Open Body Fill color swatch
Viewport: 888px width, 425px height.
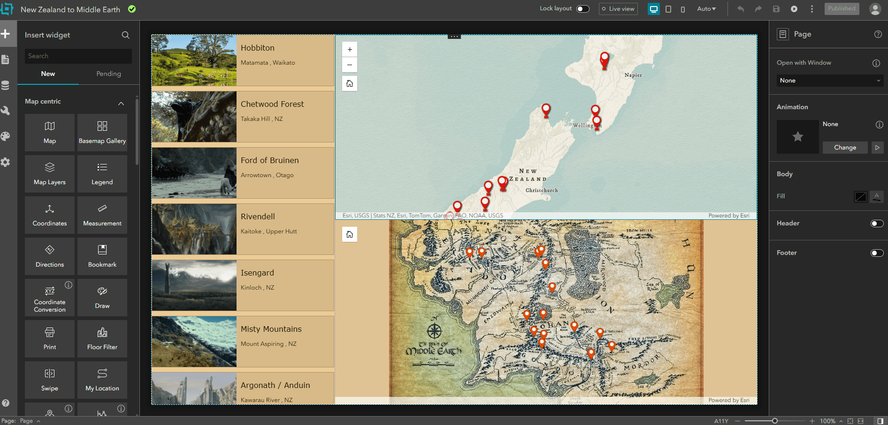tap(861, 197)
